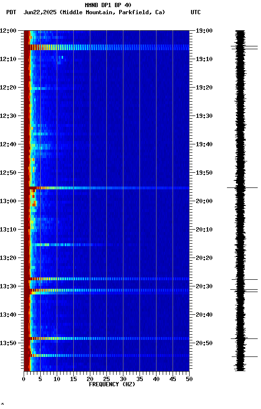Image resolution: width=261 pixels, height=409 pixels.
Task: Click the 19:20 UTC time label
Action: [204, 88]
